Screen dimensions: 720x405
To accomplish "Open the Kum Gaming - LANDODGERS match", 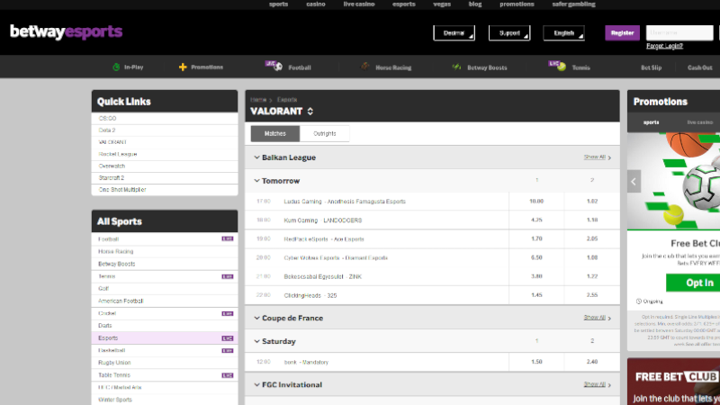I will (x=323, y=220).
